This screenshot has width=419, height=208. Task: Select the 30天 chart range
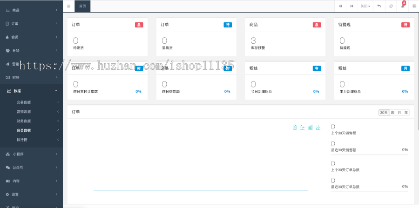point(384,113)
